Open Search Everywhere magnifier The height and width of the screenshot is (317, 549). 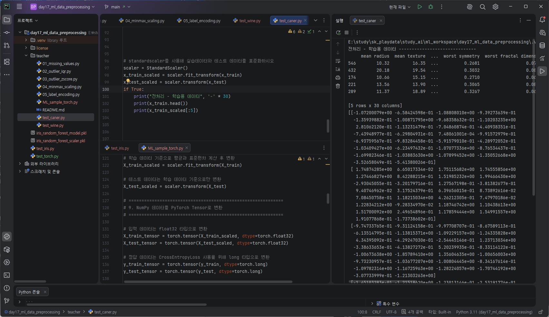(x=483, y=7)
